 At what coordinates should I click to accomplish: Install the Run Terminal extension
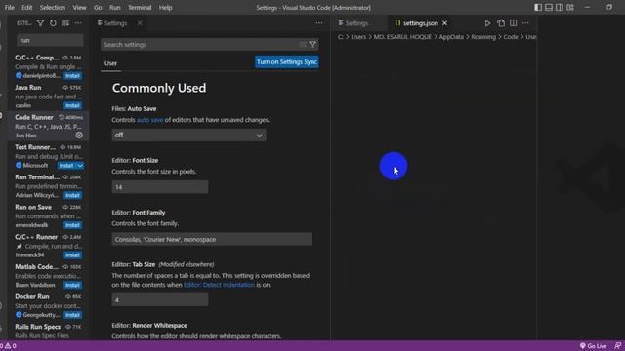(x=72, y=195)
